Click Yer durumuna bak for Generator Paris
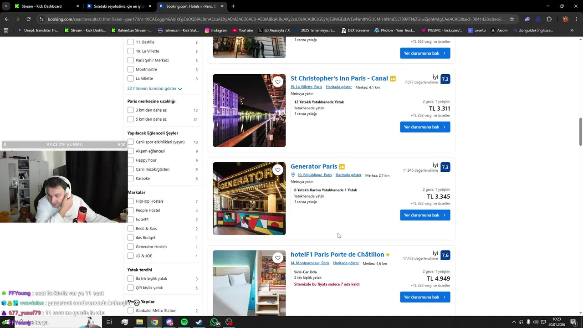 (425, 215)
